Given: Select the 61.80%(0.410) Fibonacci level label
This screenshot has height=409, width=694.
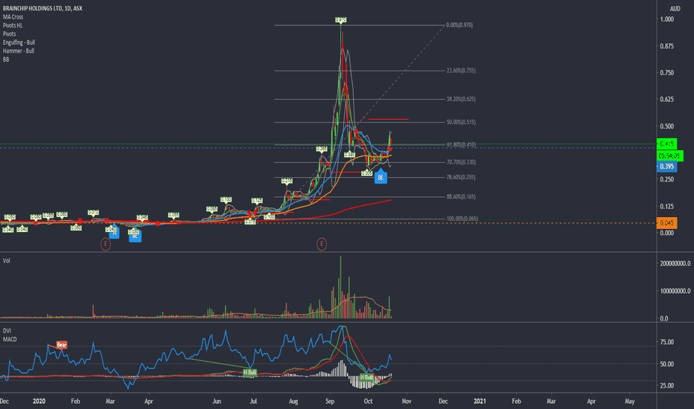Looking at the screenshot, I should pyautogui.click(x=461, y=144).
